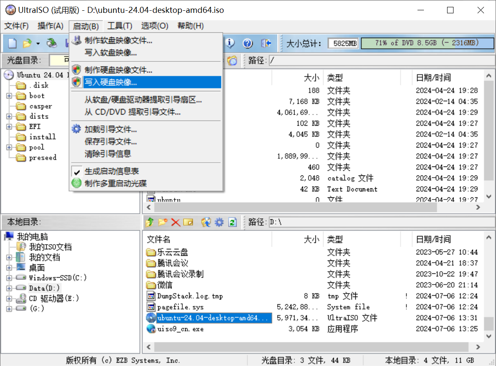Click the local list 文件名 column header
496x366 pixels.
pos(208,239)
